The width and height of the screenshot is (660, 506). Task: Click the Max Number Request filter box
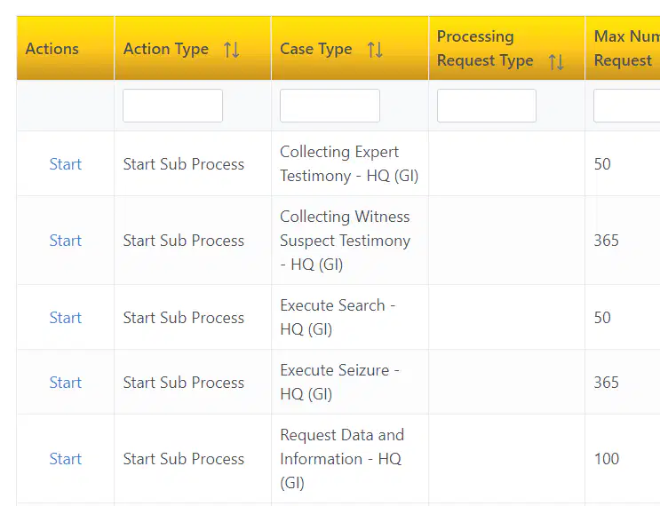627,106
